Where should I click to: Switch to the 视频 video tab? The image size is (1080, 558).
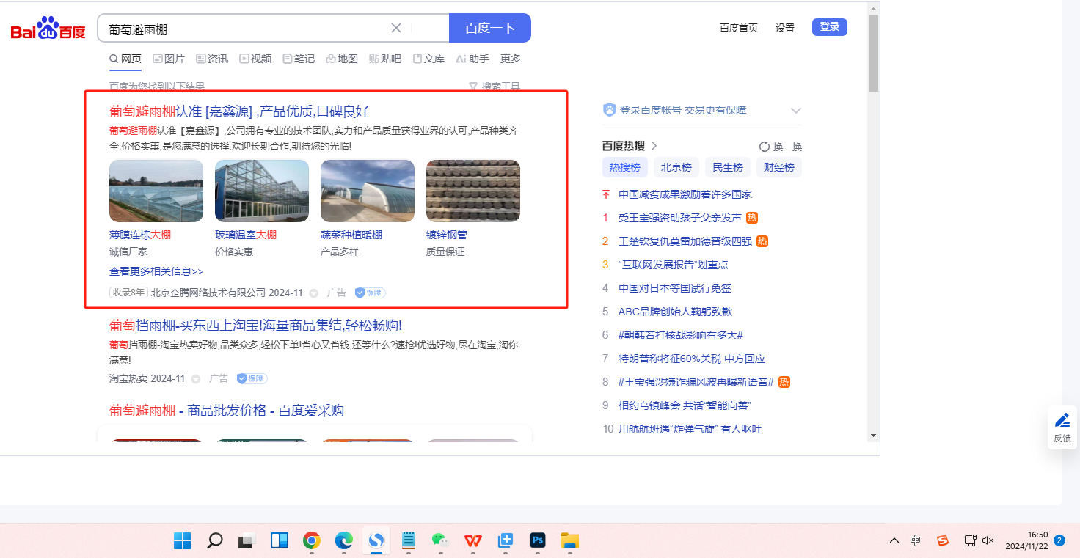click(255, 59)
